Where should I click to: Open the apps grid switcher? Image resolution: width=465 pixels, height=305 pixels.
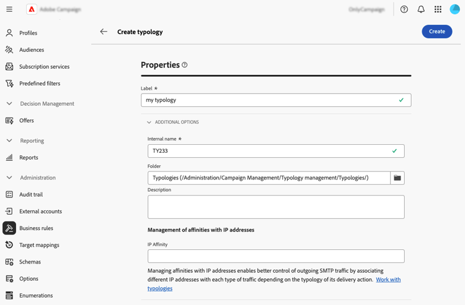(438, 9)
